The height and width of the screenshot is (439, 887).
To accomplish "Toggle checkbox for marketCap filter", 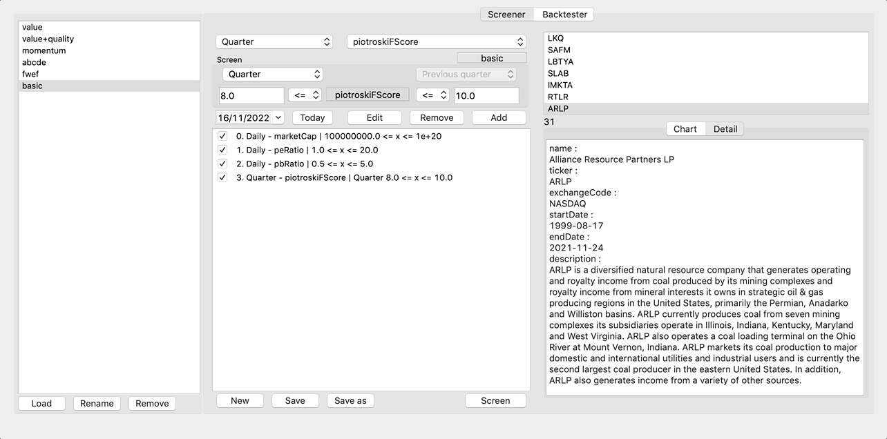I will tap(222, 136).
